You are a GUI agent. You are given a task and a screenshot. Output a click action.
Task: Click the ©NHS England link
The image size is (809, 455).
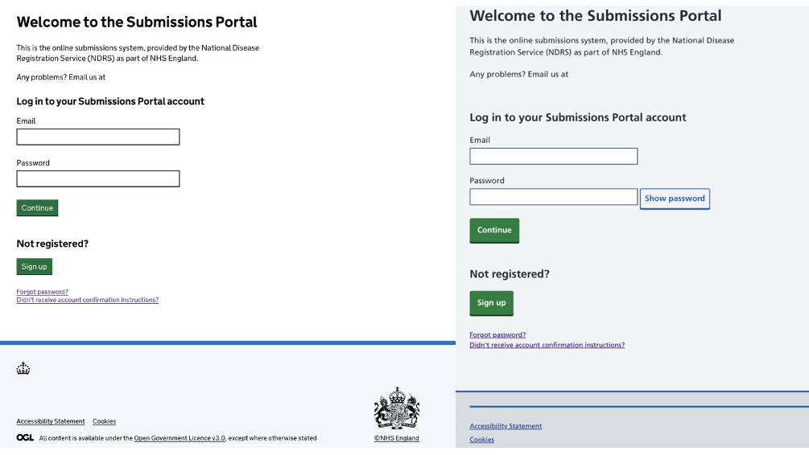(396, 438)
